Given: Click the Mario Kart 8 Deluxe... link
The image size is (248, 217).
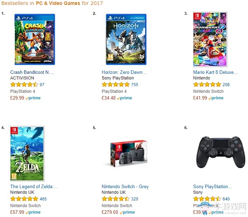Looking at the screenshot, I should (215, 72).
